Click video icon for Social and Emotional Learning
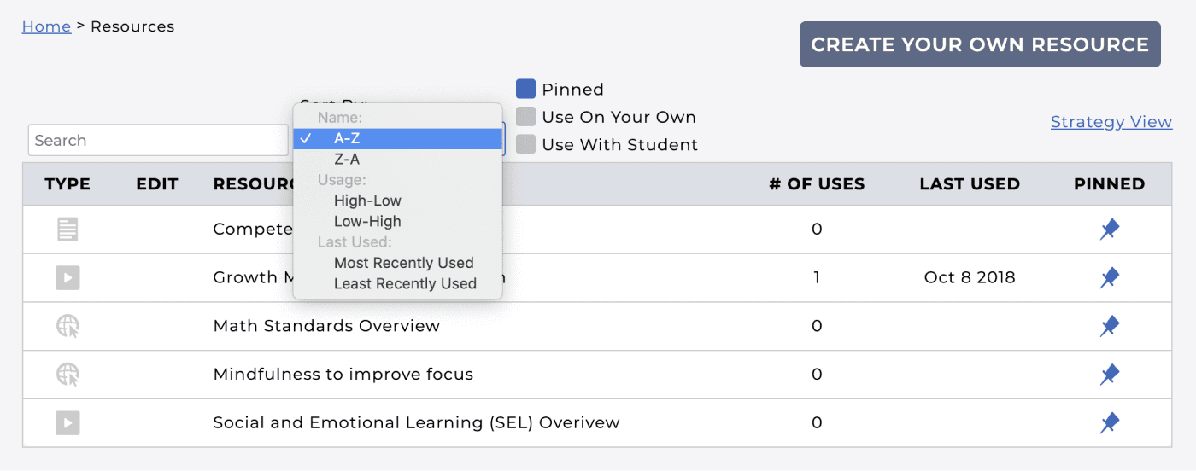Screen dimensions: 1196x471 point(67,422)
